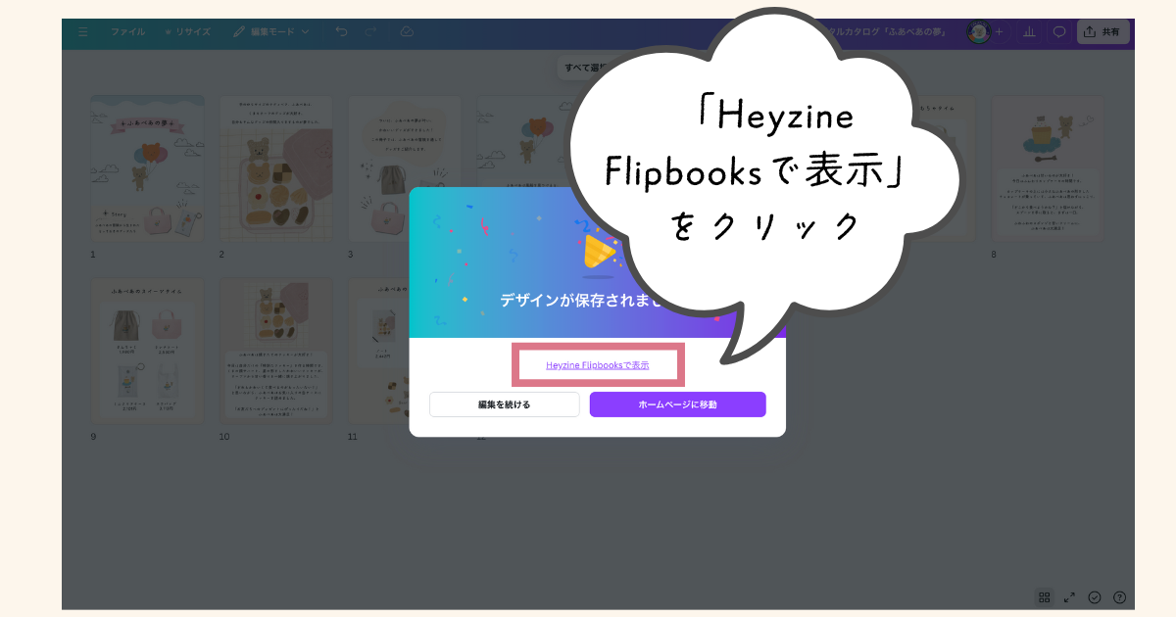Click the redo arrow icon
This screenshot has width=1176, height=617.
point(370,31)
